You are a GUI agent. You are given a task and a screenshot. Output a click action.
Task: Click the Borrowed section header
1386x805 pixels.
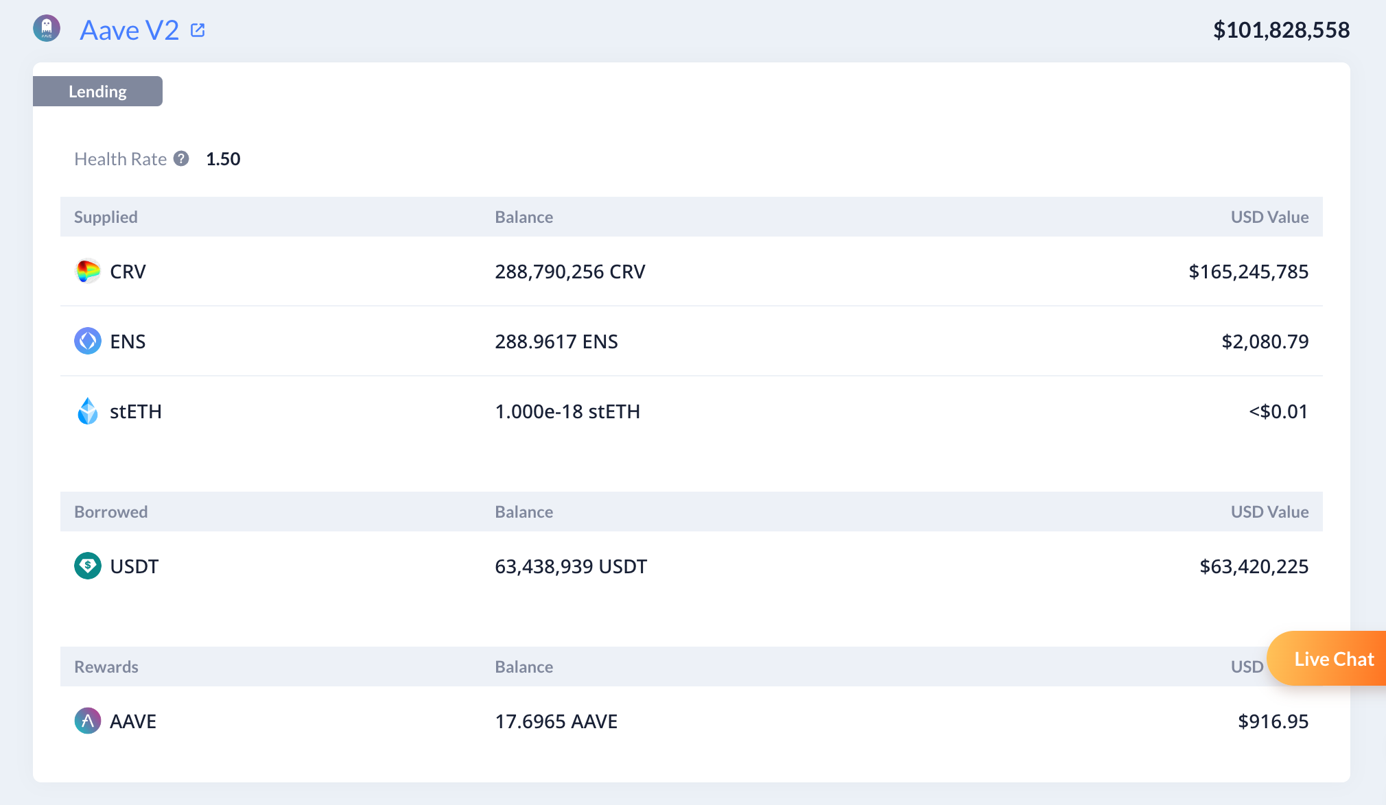point(111,512)
